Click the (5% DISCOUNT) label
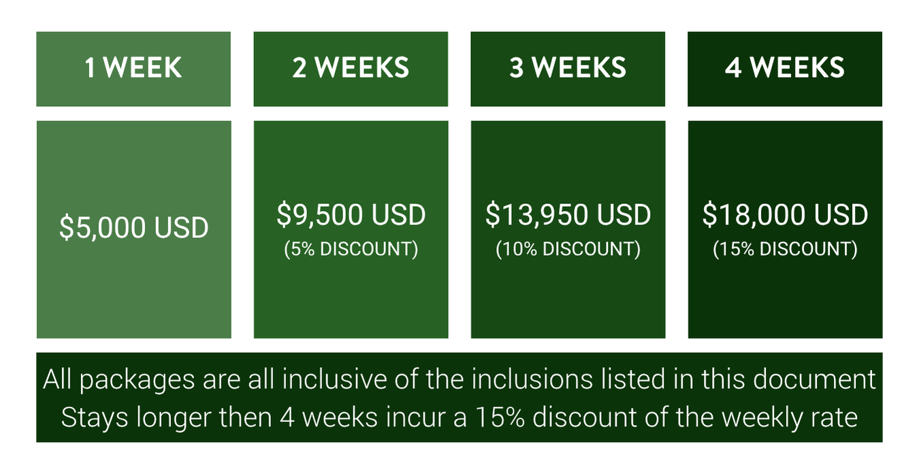Screen dimensions: 919x474 [351, 249]
